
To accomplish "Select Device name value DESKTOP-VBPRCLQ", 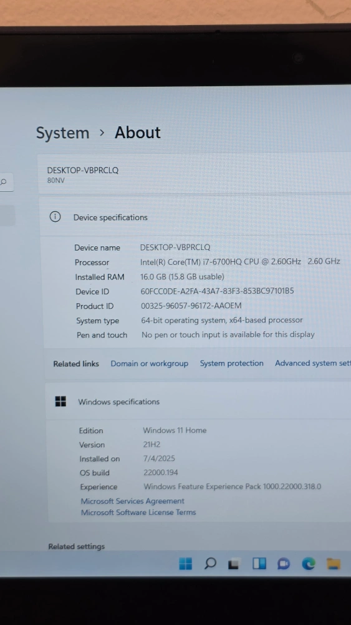I will click(175, 247).
